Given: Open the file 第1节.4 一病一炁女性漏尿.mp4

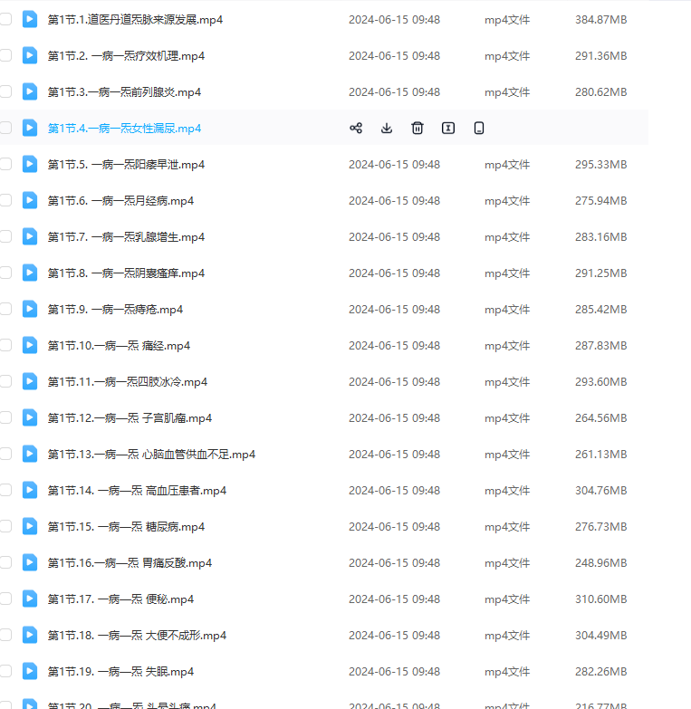Looking at the screenshot, I should pyautogui.click(x=124, y=129).
